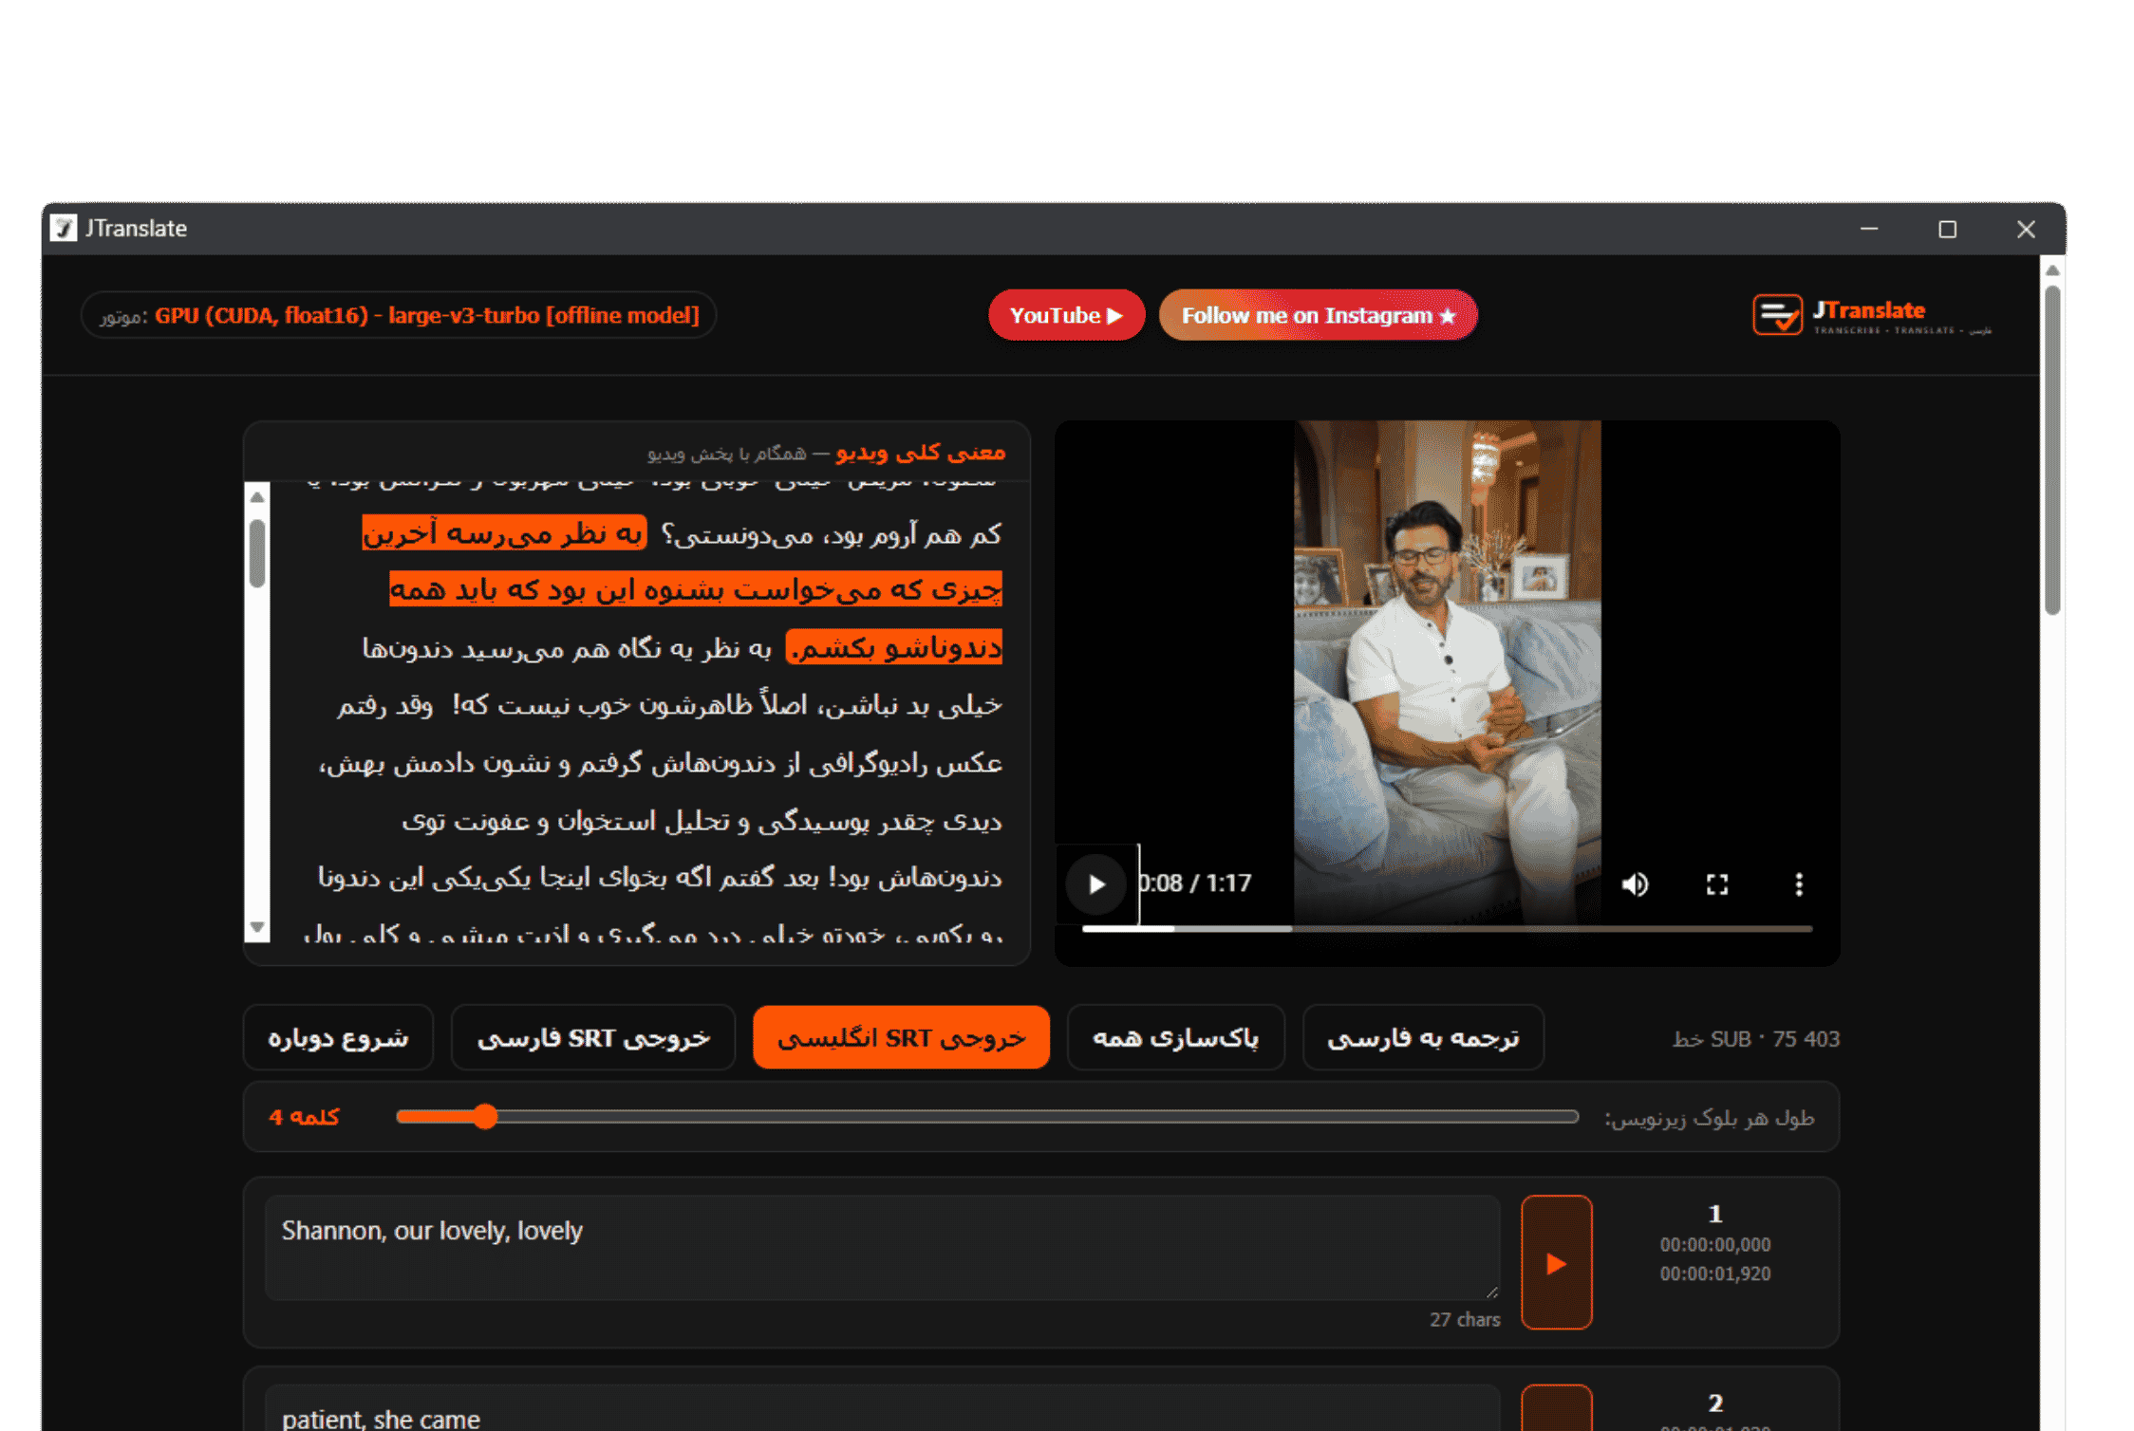Viewport: 2134px width, 1431px height.
Task: Click the 4 کلمه word count value
Action: pos(304,1117)
